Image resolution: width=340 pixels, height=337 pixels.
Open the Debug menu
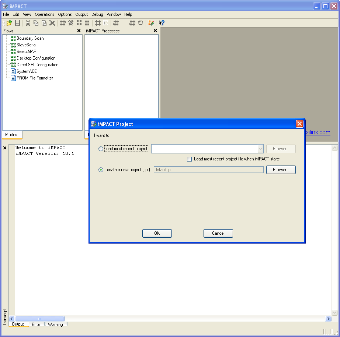pos(97,14)
